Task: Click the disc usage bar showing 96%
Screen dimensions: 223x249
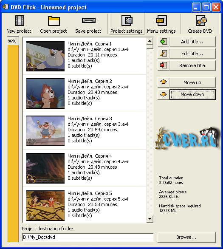Action: point(13,140)
